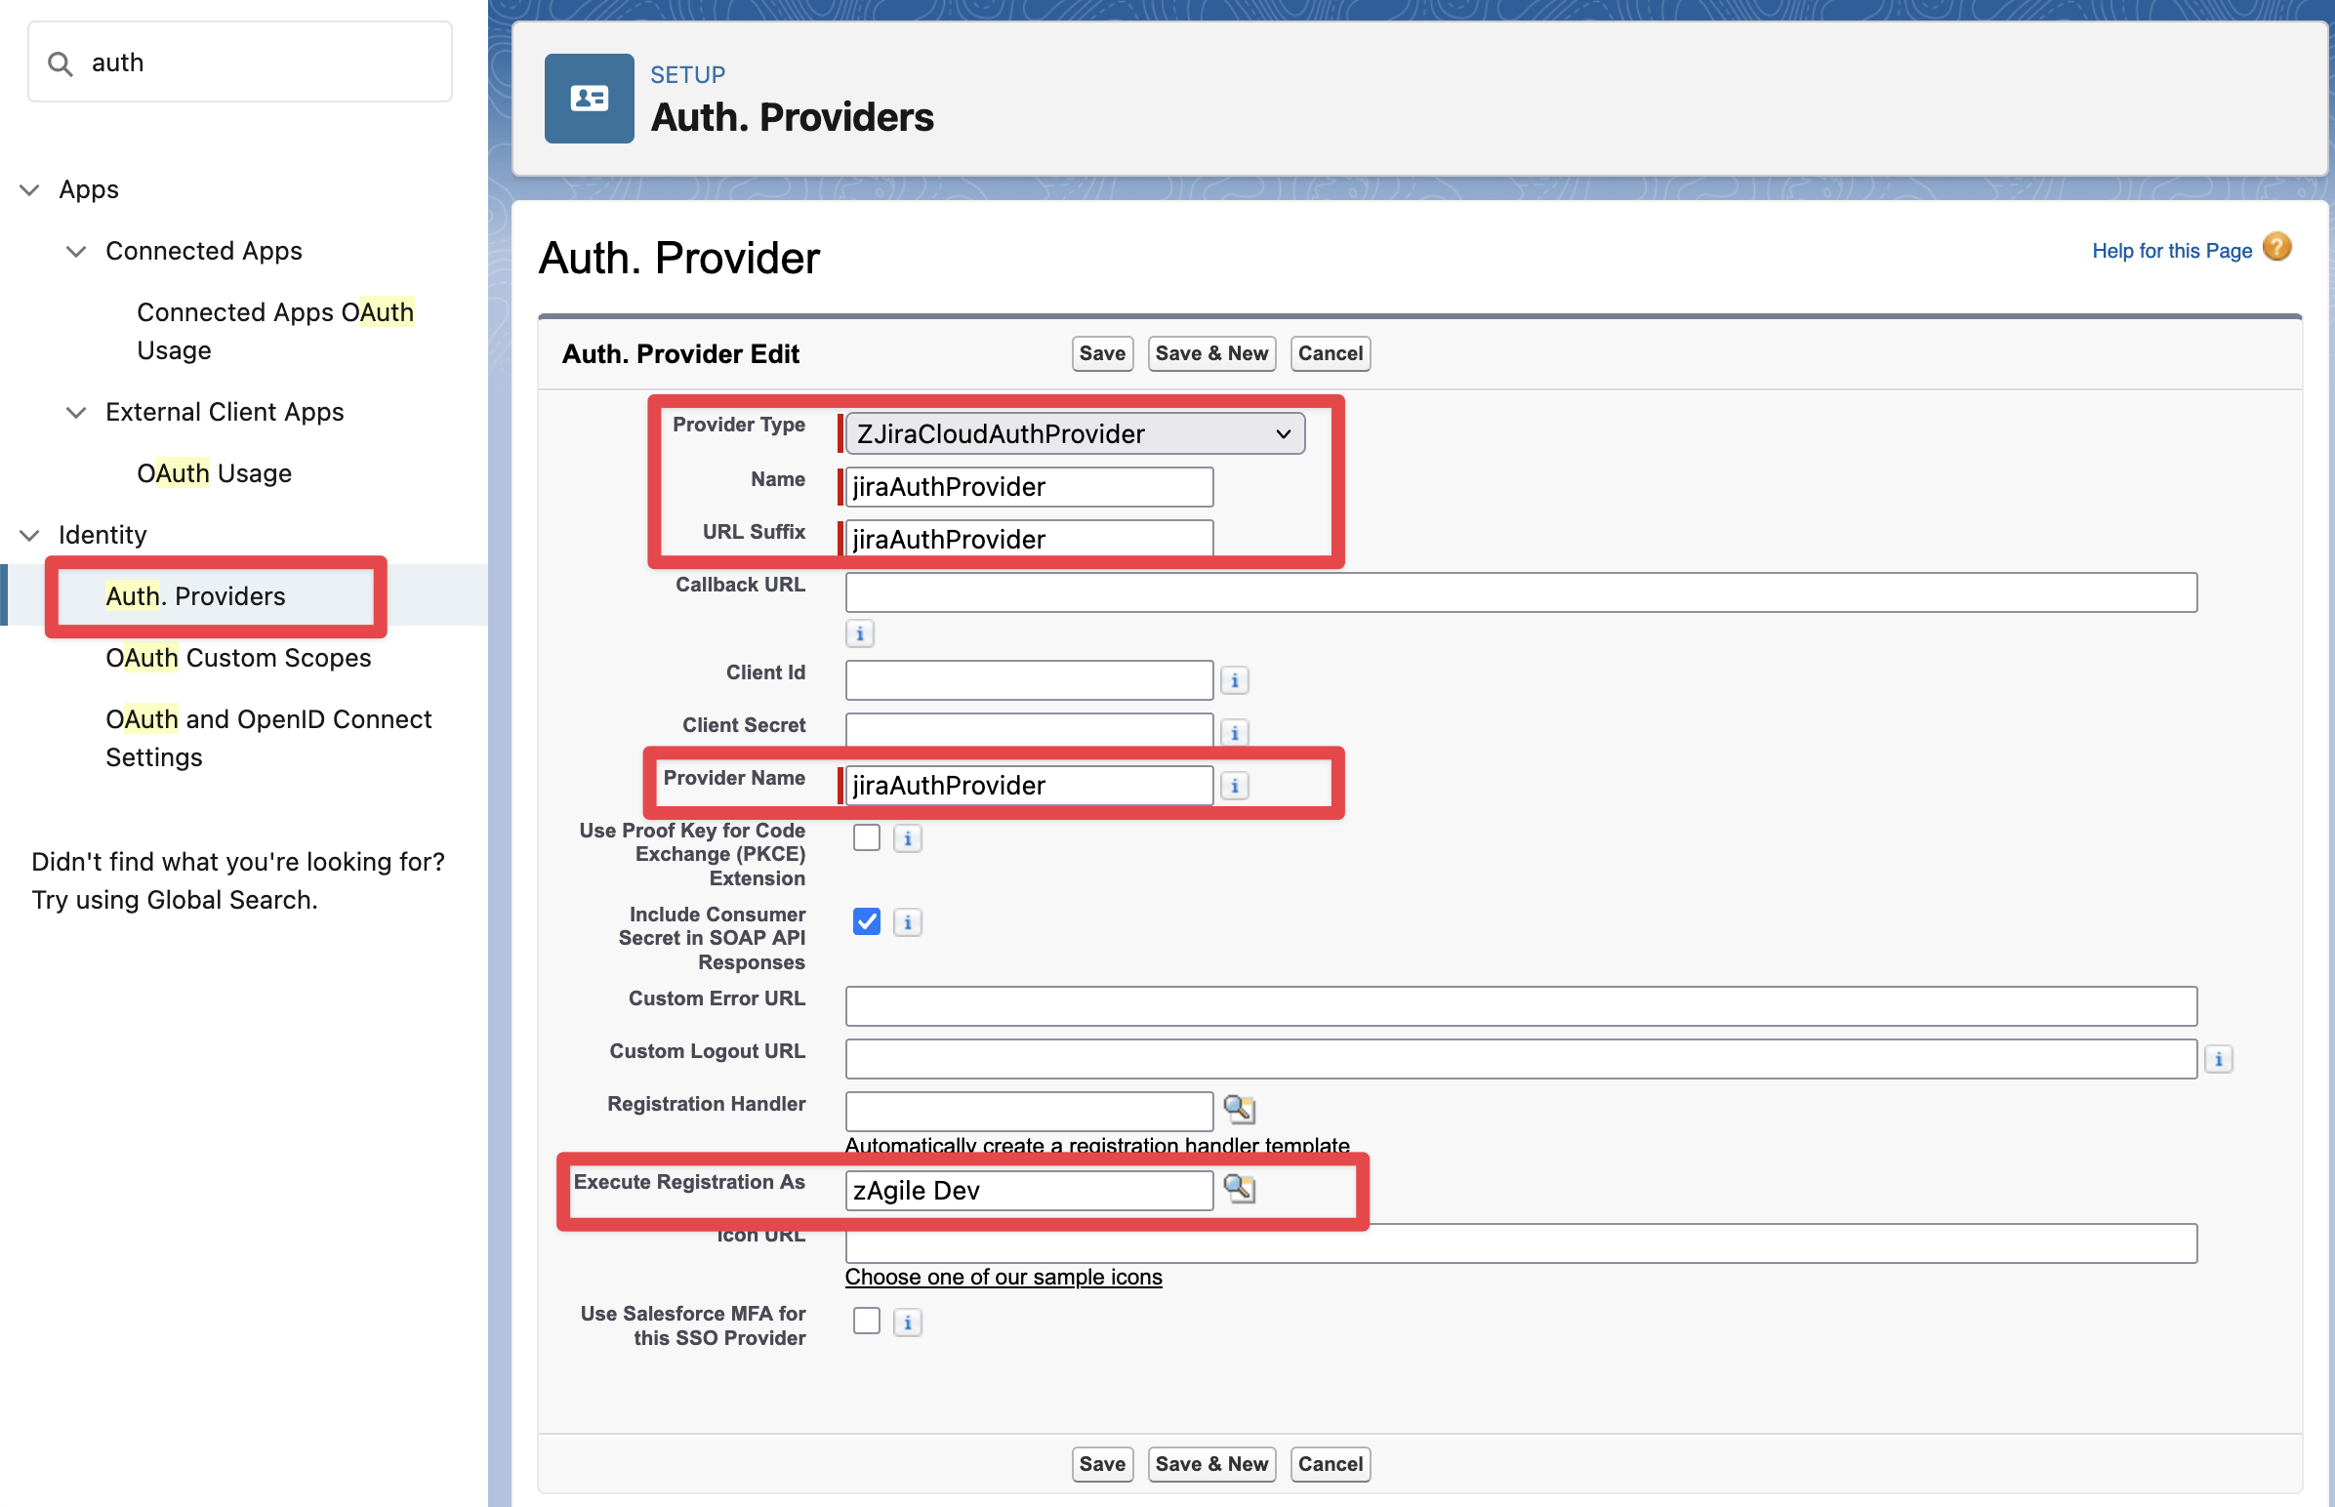Click the info icon beside Client Id
2335x1507 pixels.
[x=1234, y=680]
